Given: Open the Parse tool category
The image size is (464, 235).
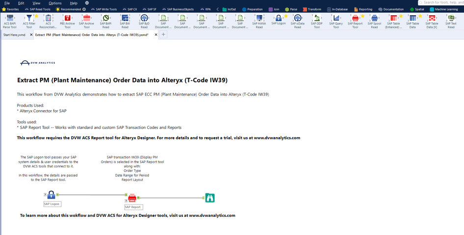Looking at the screenshot, I should point(291,9).
